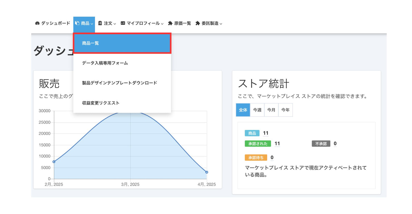Image resolution: width=412 pixels, height=214 pixels.
Task: Click the 承認待ち count value 0
Action: (272, 157)
